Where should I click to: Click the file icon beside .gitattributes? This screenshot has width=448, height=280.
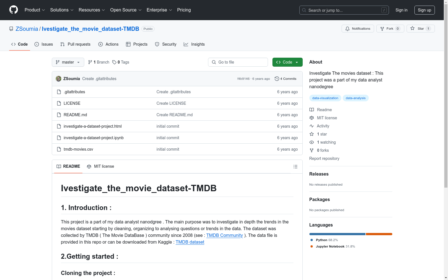(59, 92)
